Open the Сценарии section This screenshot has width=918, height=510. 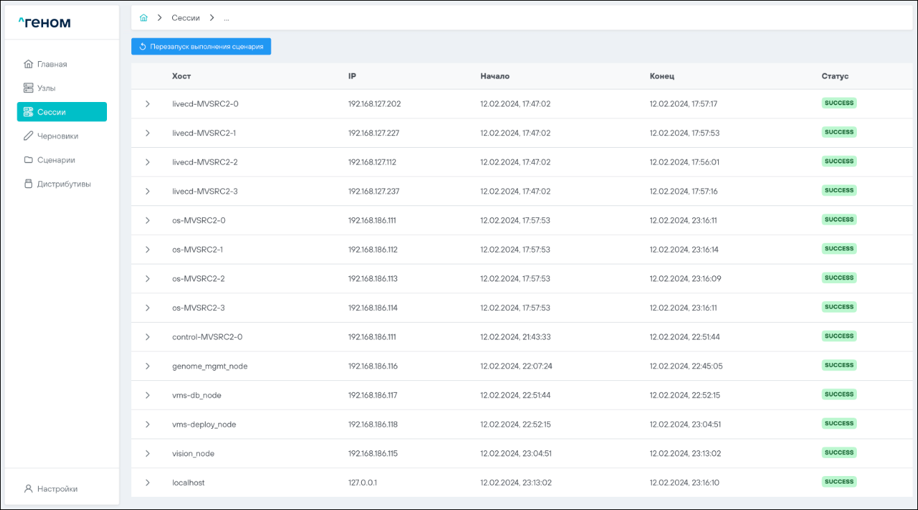(x=56, y=160)
